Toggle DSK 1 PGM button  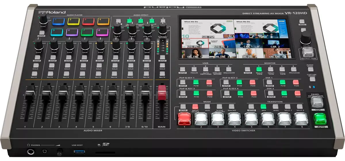click(x=296, y=82)
